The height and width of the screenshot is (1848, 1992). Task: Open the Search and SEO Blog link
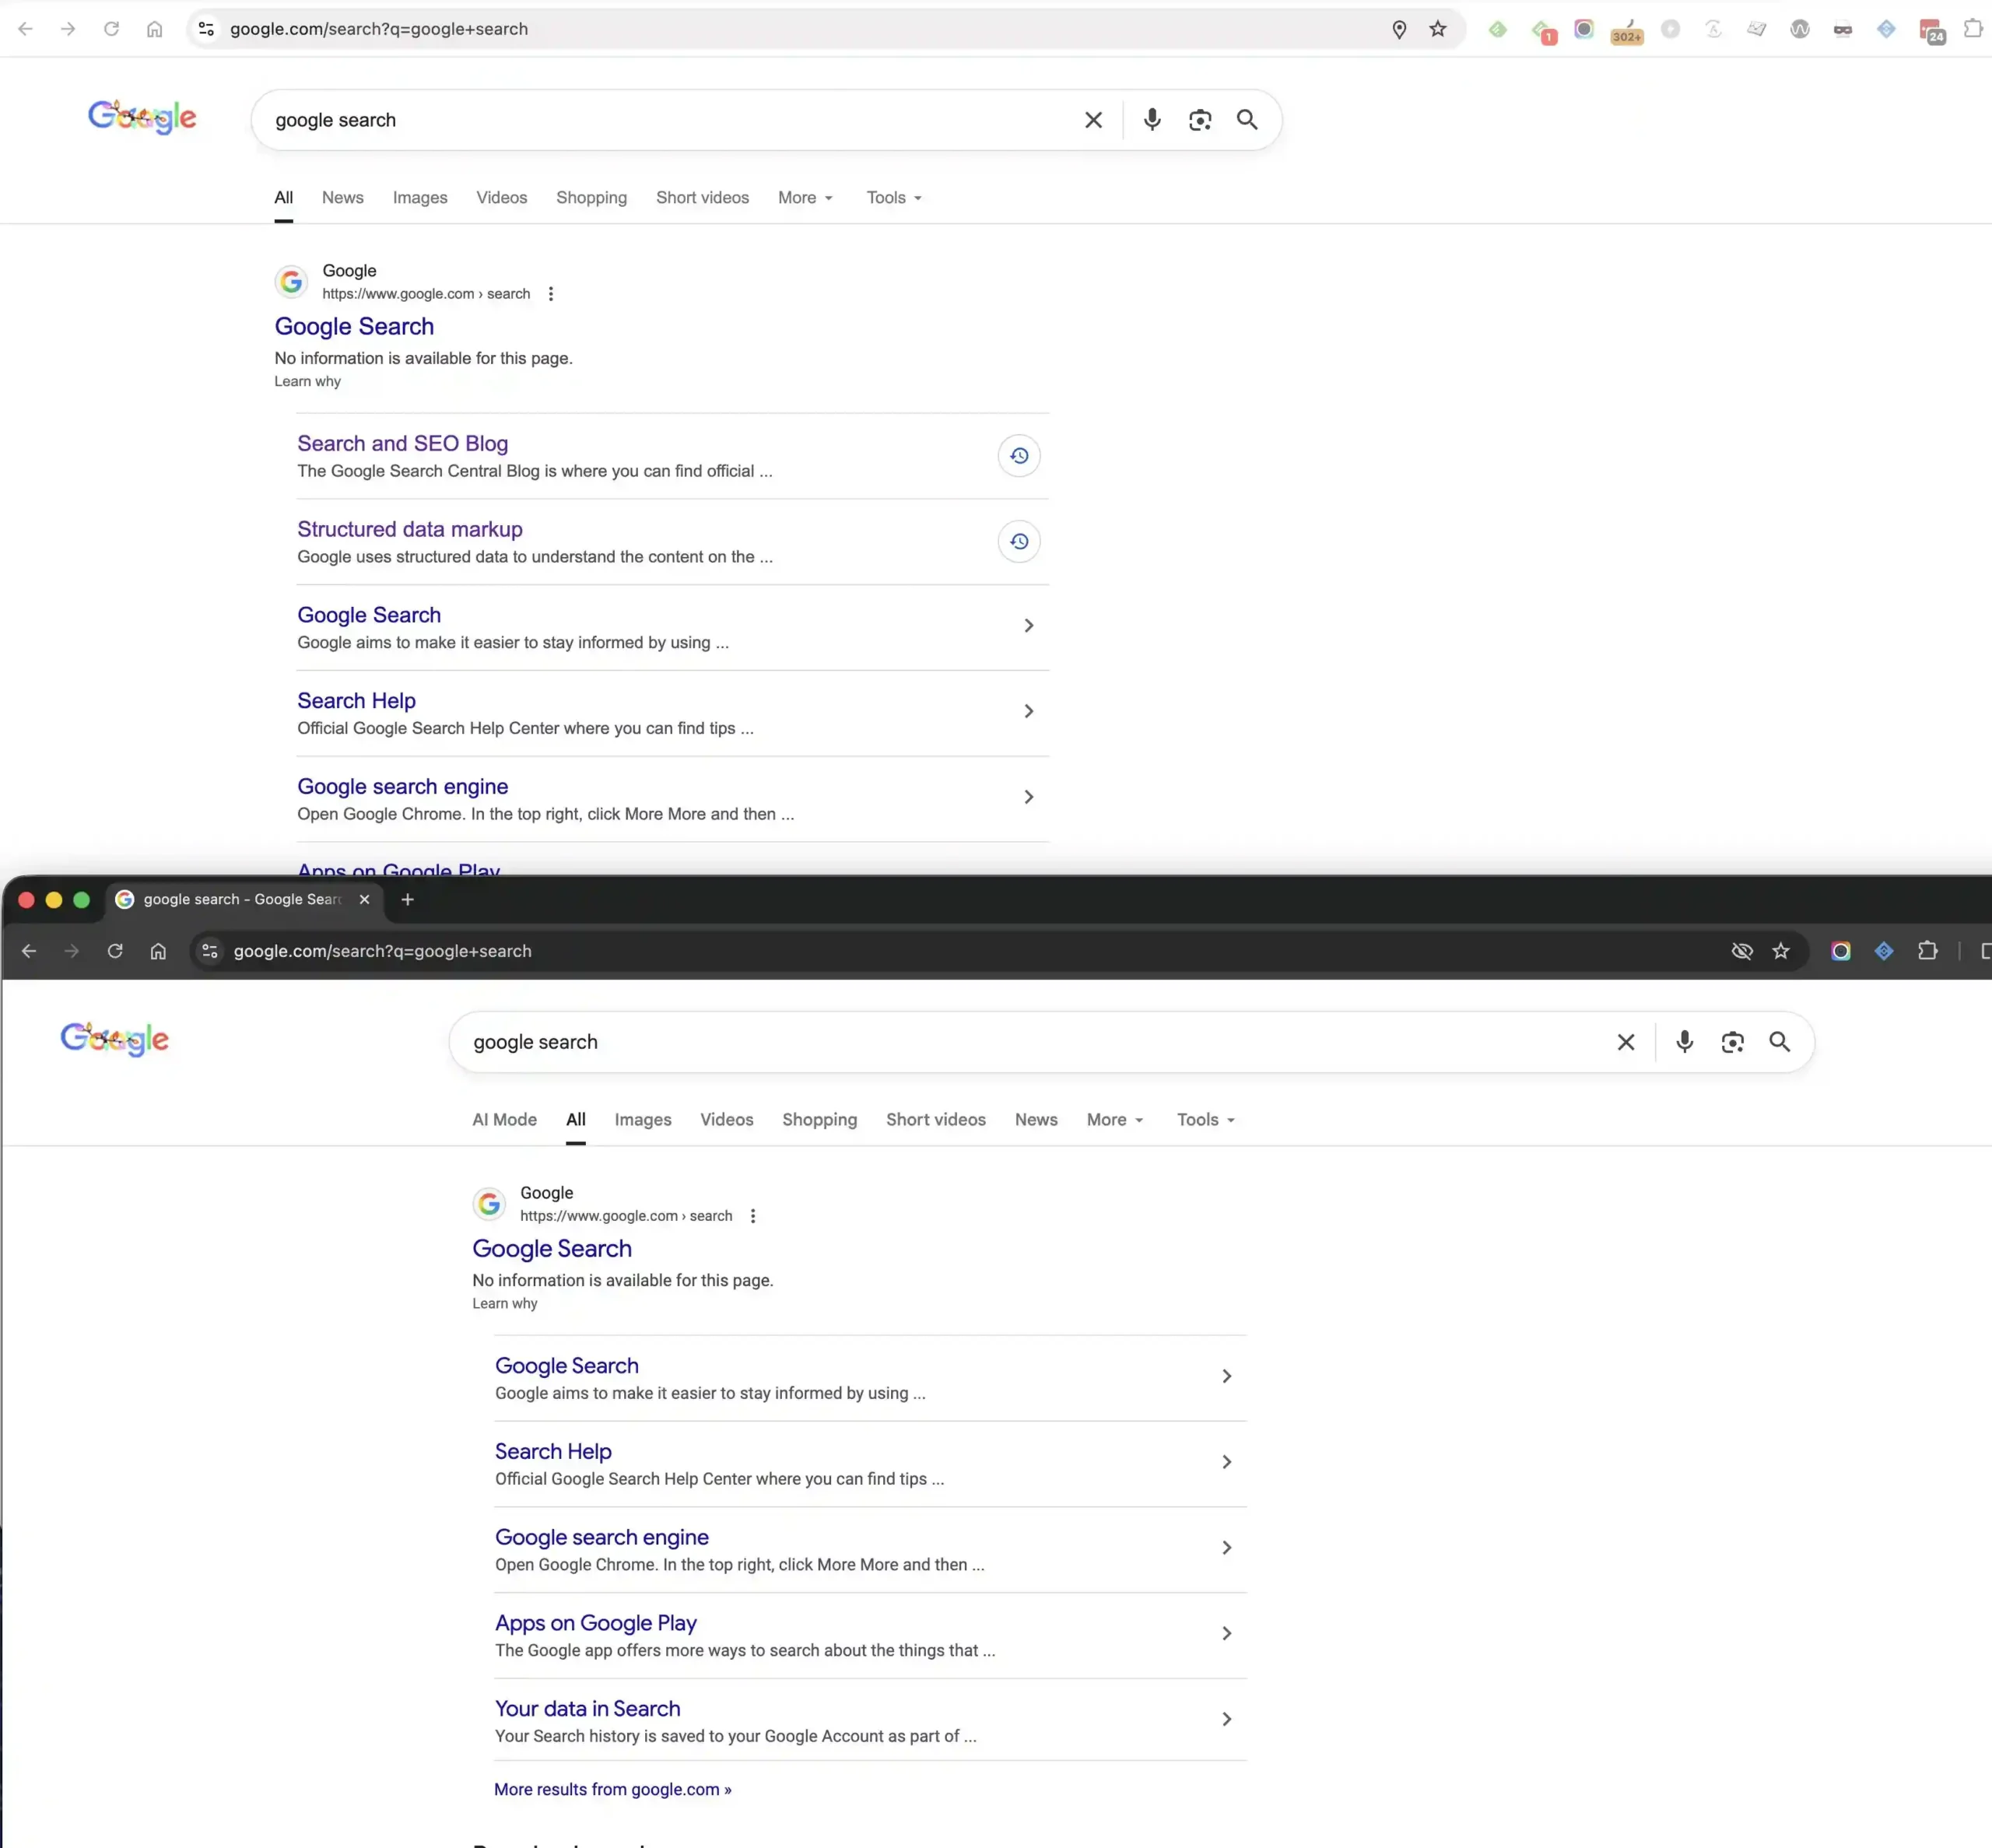pos(402,443)
